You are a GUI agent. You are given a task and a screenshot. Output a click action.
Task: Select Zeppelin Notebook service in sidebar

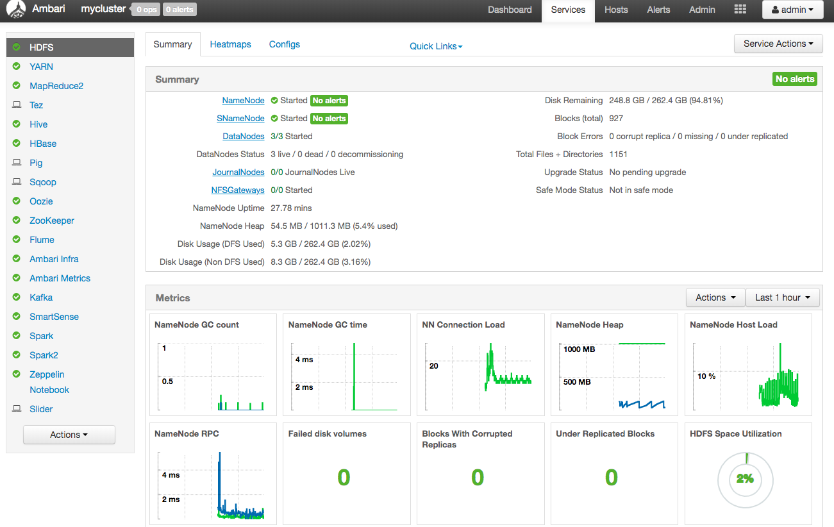[49, 382]
